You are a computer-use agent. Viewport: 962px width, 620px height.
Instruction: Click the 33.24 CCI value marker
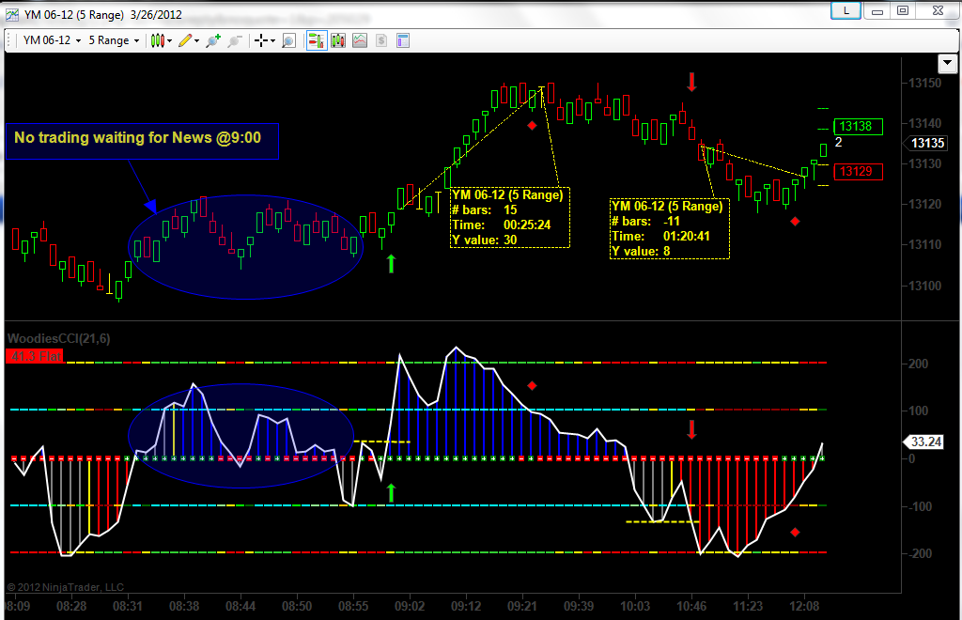925,442
